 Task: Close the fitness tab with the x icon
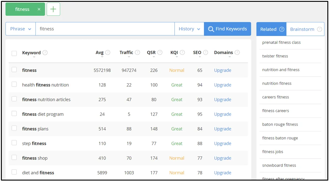[39, 9]
